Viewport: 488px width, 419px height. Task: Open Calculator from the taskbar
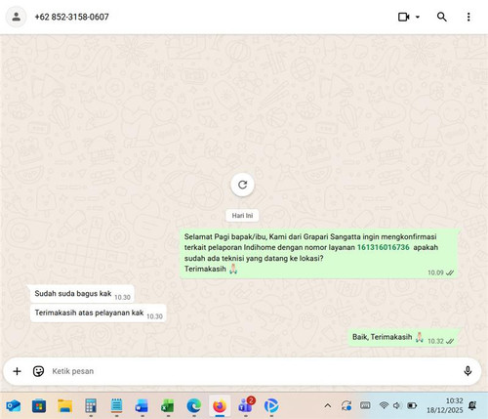[x=91, y=406]
